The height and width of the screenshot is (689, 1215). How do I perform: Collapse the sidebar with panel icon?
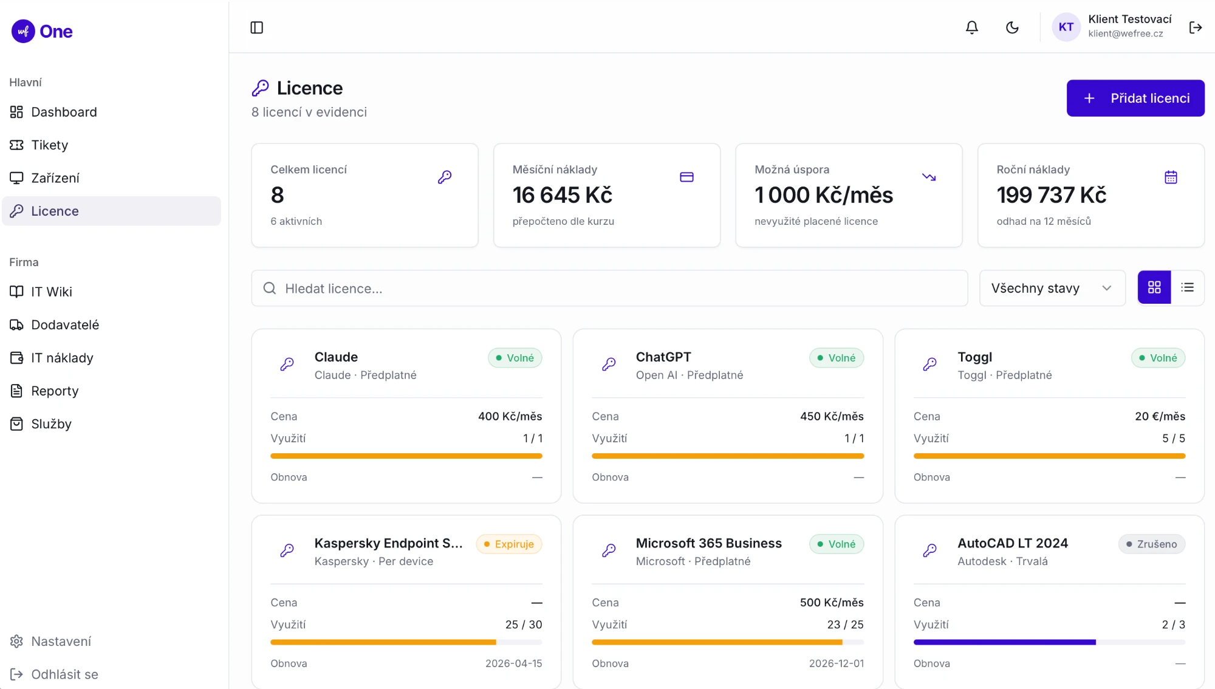[256, 27]
